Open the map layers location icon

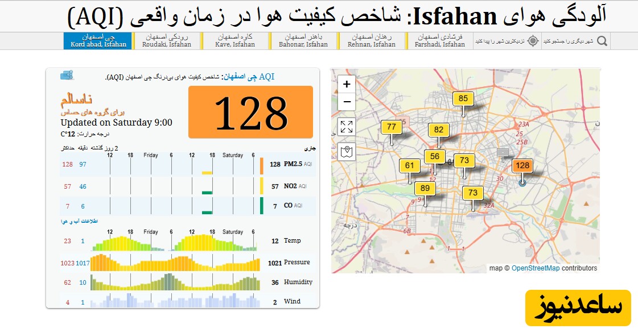point(347,152)
